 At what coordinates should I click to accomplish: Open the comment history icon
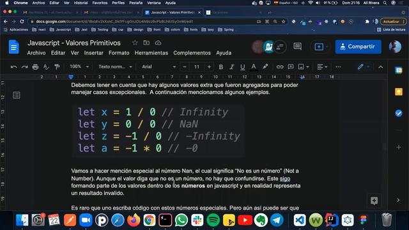(297, 47)
